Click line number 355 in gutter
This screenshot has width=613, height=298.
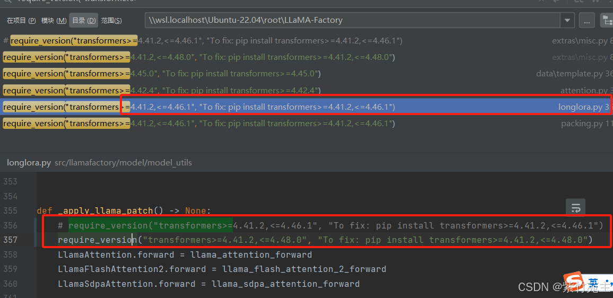10,211
